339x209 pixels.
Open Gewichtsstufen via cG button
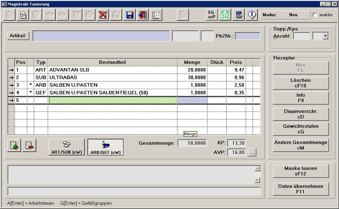coord(300,128)
